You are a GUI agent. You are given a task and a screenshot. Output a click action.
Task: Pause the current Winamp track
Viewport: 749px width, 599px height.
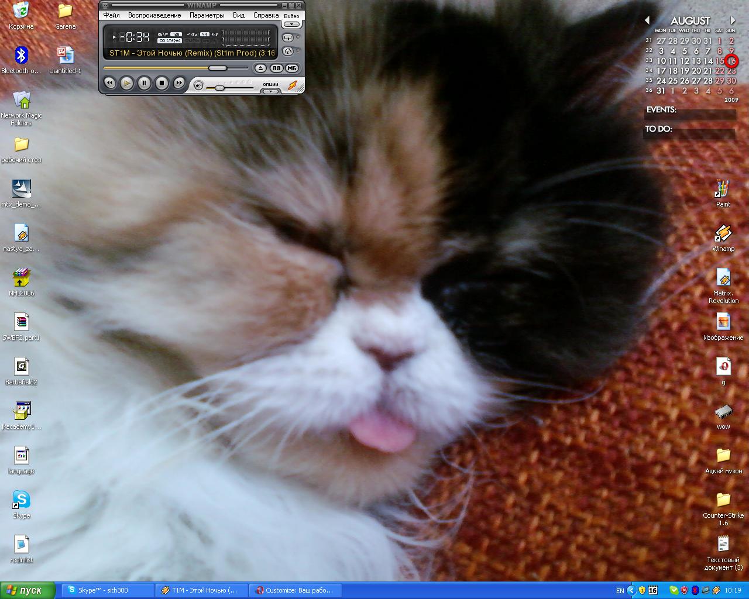tap(144, 84)
